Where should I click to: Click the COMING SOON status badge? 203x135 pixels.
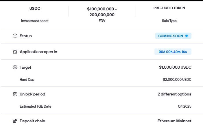173,36
